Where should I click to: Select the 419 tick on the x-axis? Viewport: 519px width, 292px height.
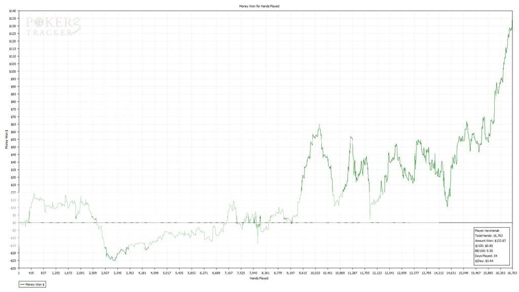pyautogui.click(x=31, y=272)
